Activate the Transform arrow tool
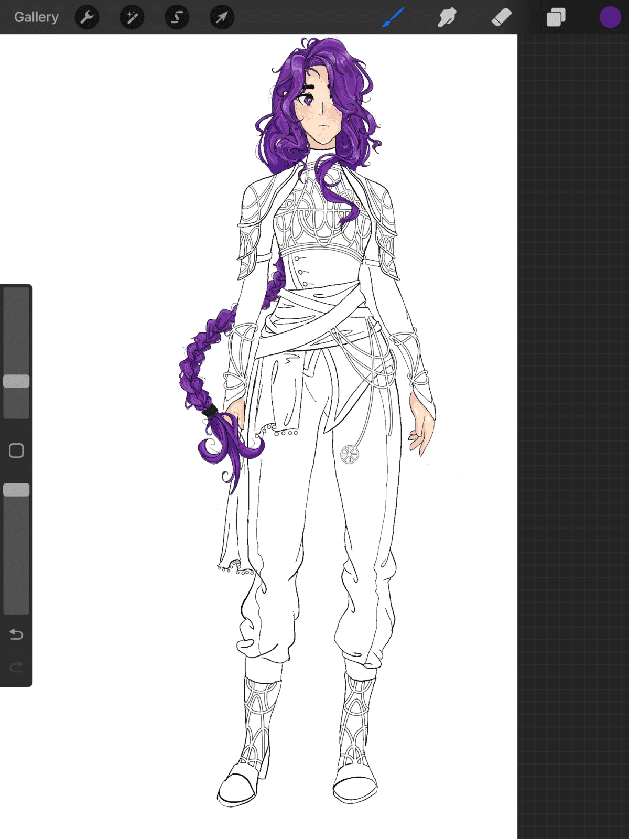This screenshot has height=839, width=629. pyautogui.click(x=222, y=17)
